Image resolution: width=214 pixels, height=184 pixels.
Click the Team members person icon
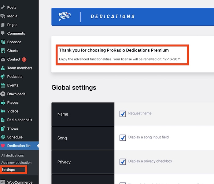[x=3, y=68]
